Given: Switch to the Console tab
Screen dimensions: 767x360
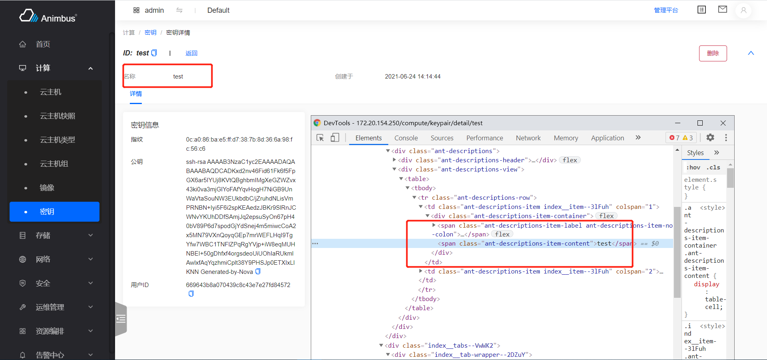Looking at the screenshot, I should pos(406,138).
